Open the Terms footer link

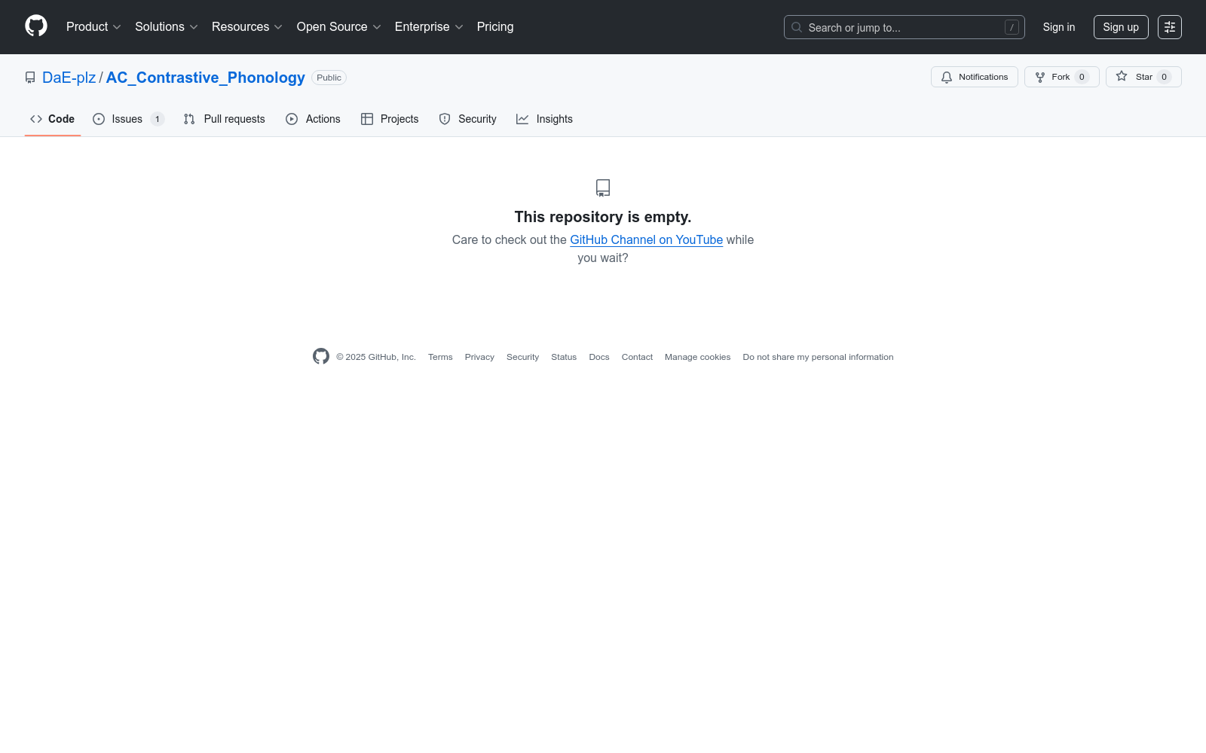(440, 357)
